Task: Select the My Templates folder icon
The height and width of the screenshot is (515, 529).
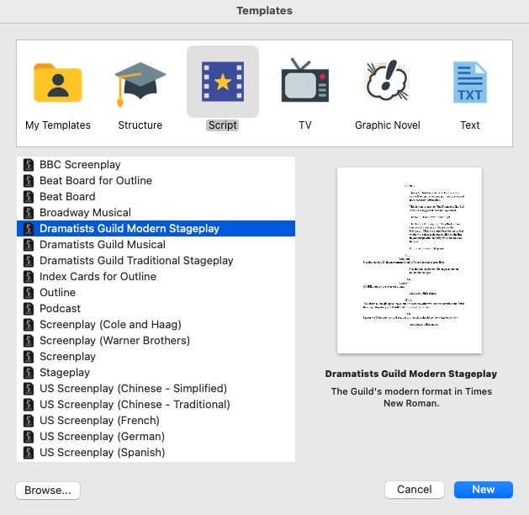Action: [57, 82]
